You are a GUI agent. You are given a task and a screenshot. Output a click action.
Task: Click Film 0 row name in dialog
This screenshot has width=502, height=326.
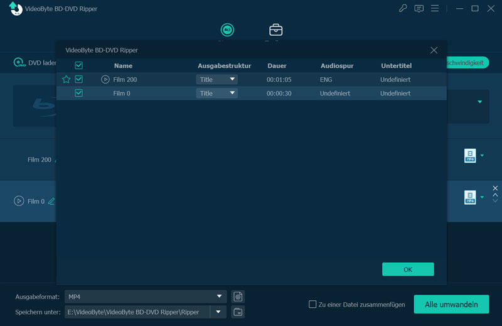pos(122,94)
